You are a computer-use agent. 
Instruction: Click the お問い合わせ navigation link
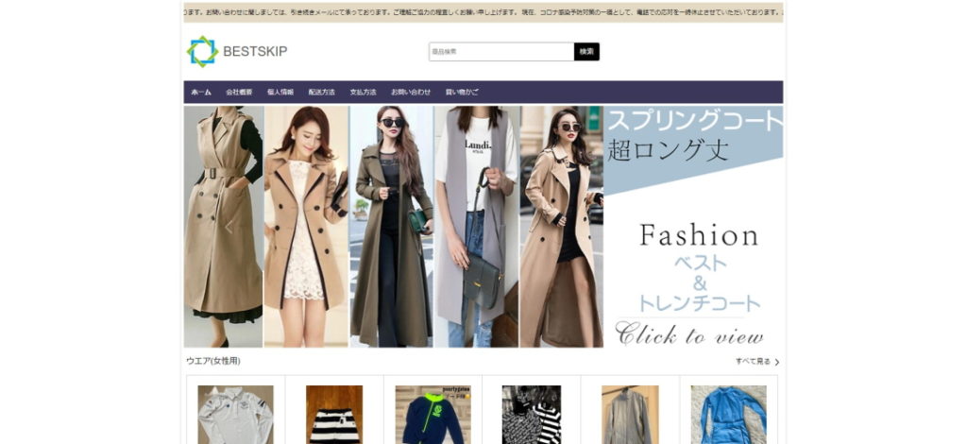pyautogui.click(x=411, y=93)
